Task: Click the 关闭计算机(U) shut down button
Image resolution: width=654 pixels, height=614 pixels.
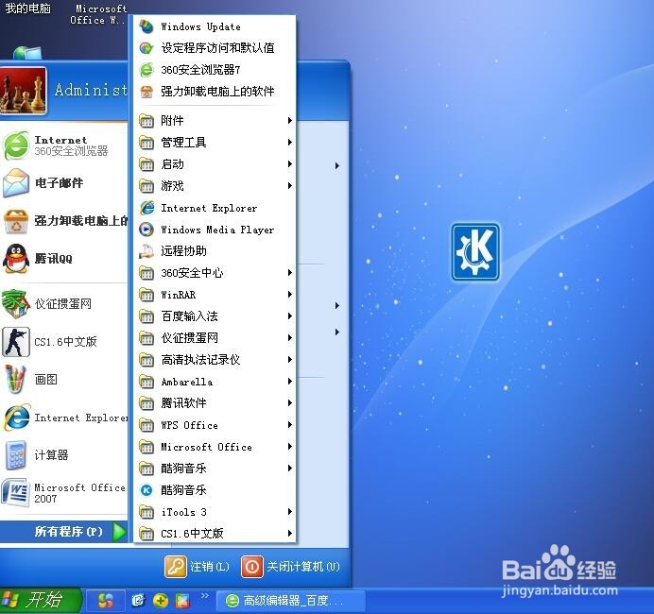Action: click(x=291, y=567)
